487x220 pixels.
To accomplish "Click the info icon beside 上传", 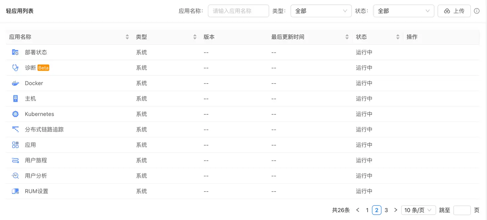I will click(x=477, y=11).
